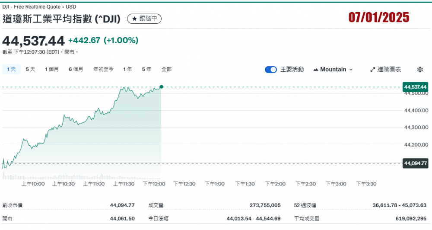Choose the 1年 range
Image resolution: width=432 pixels, height=230 pixels.
tap(127, 69)
